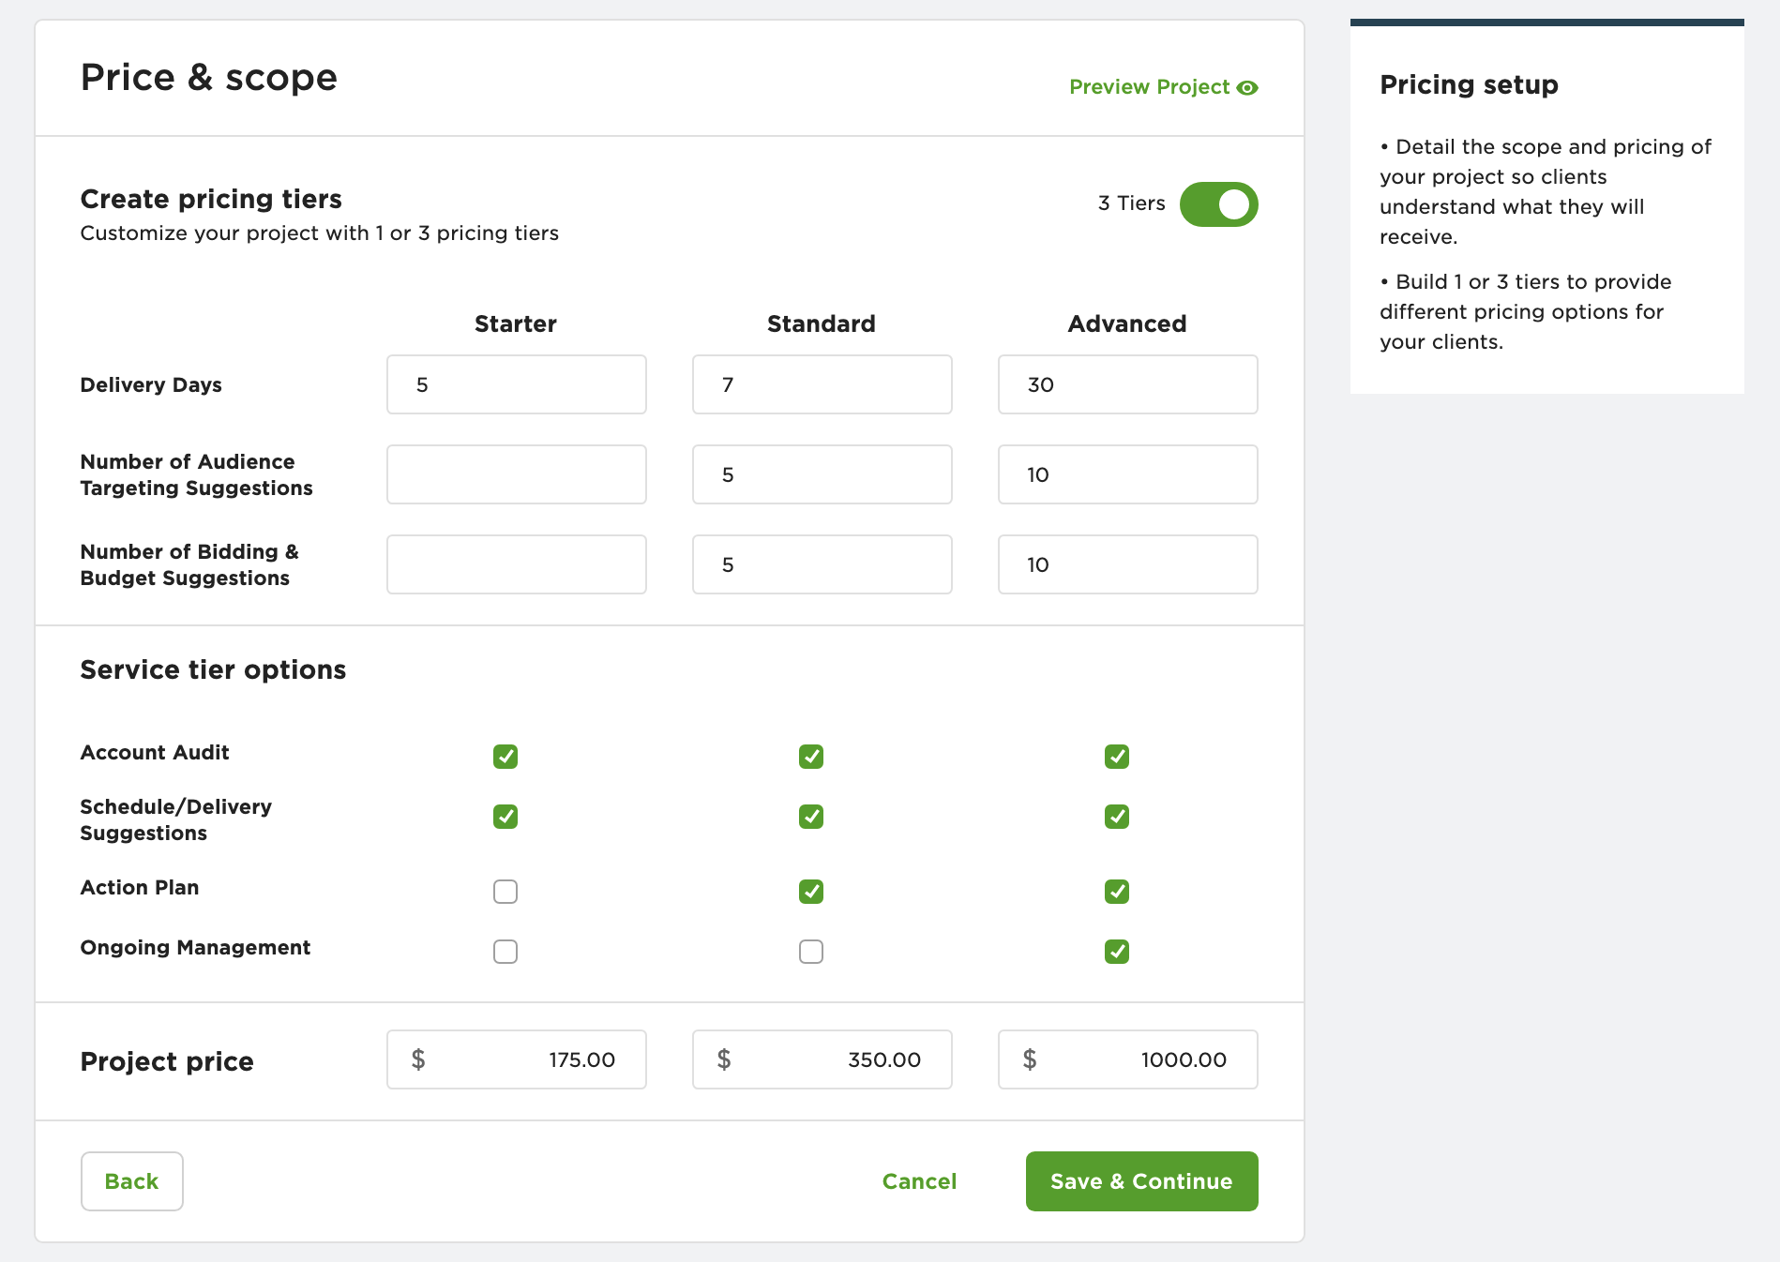Click Standard project price field showing 350.00
1780x1262 pixels.
click(821, 1059)
